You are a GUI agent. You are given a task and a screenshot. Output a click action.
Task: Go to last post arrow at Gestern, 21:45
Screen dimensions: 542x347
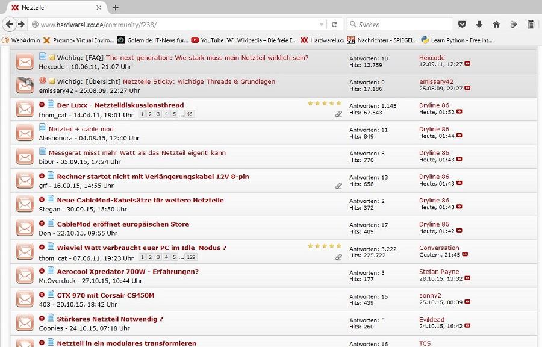pyautogui.click(x=465, y=254)
